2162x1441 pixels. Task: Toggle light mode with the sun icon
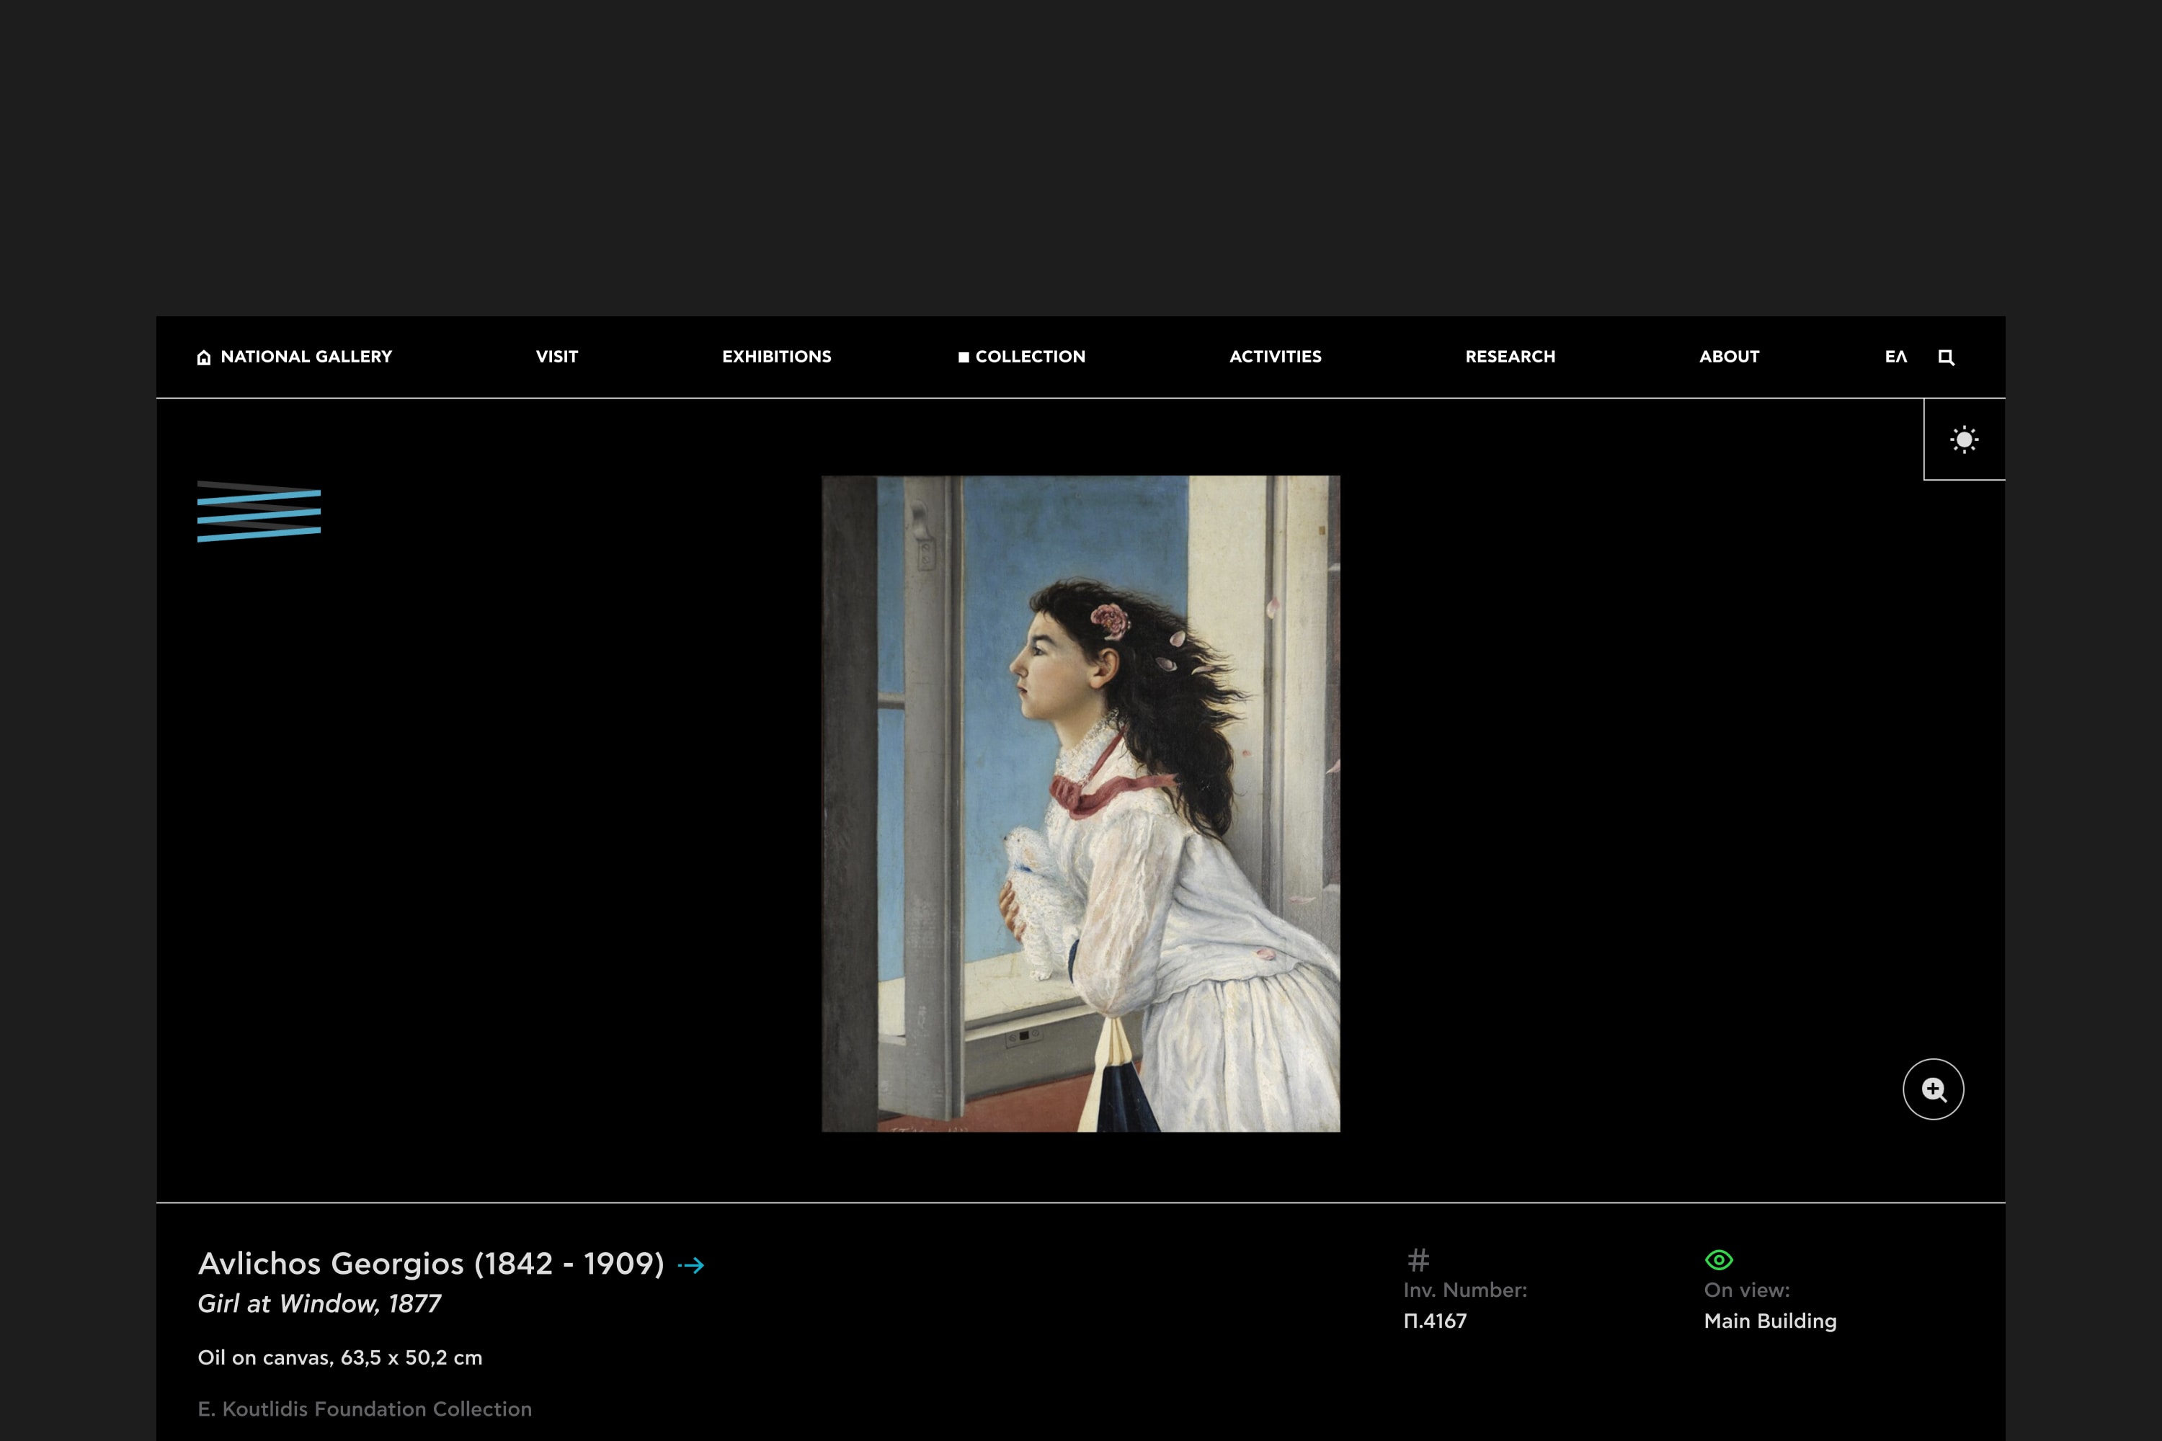[1965, 440]
